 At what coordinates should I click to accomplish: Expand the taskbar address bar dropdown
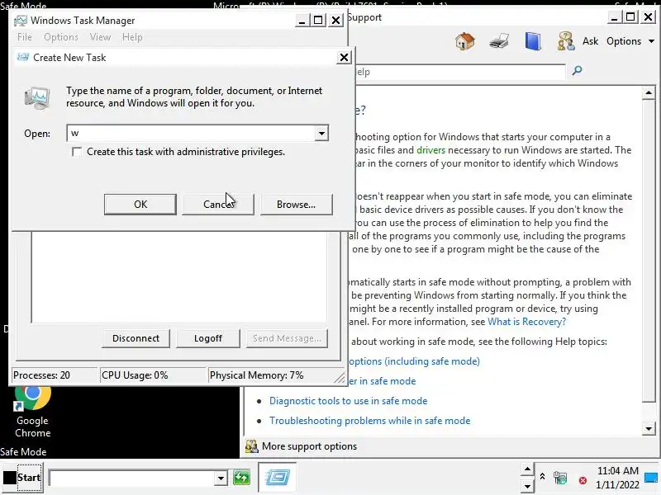coord(220,478)
